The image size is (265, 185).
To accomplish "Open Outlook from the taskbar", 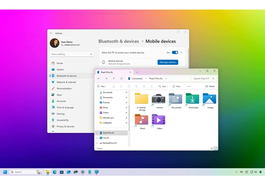I will pos(69,172).
